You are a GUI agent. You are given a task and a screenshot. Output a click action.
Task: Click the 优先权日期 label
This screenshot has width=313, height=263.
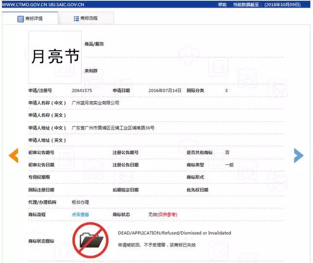[x=198, y=190]
